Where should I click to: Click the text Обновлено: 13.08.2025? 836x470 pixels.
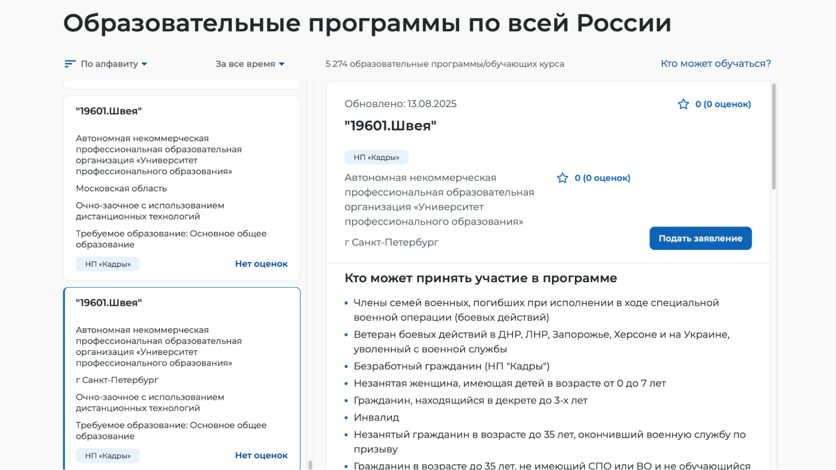pyautogui.click(x=400, y=104)
